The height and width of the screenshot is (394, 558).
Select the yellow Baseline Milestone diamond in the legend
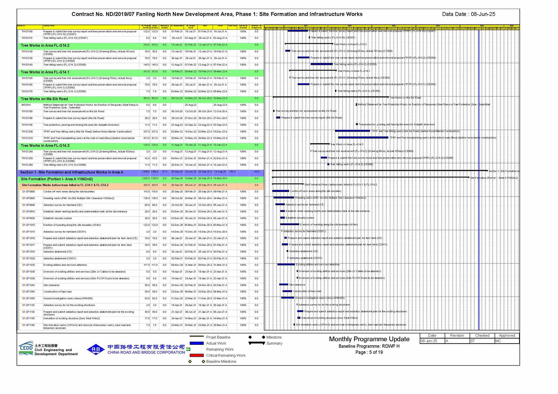(203, 361)
